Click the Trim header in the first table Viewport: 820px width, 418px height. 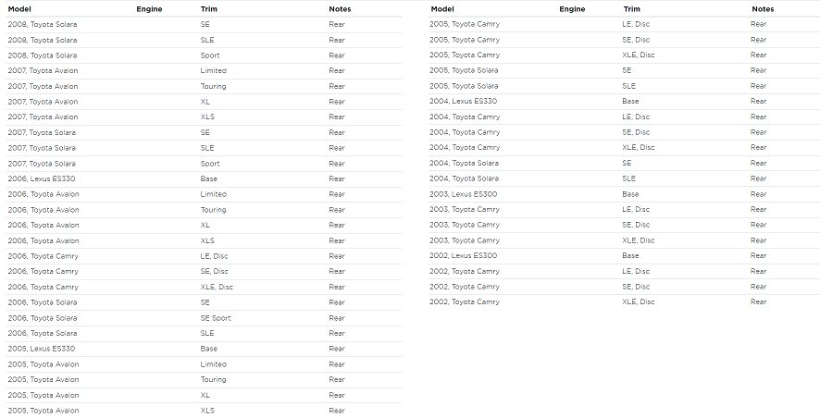[208, 8]
